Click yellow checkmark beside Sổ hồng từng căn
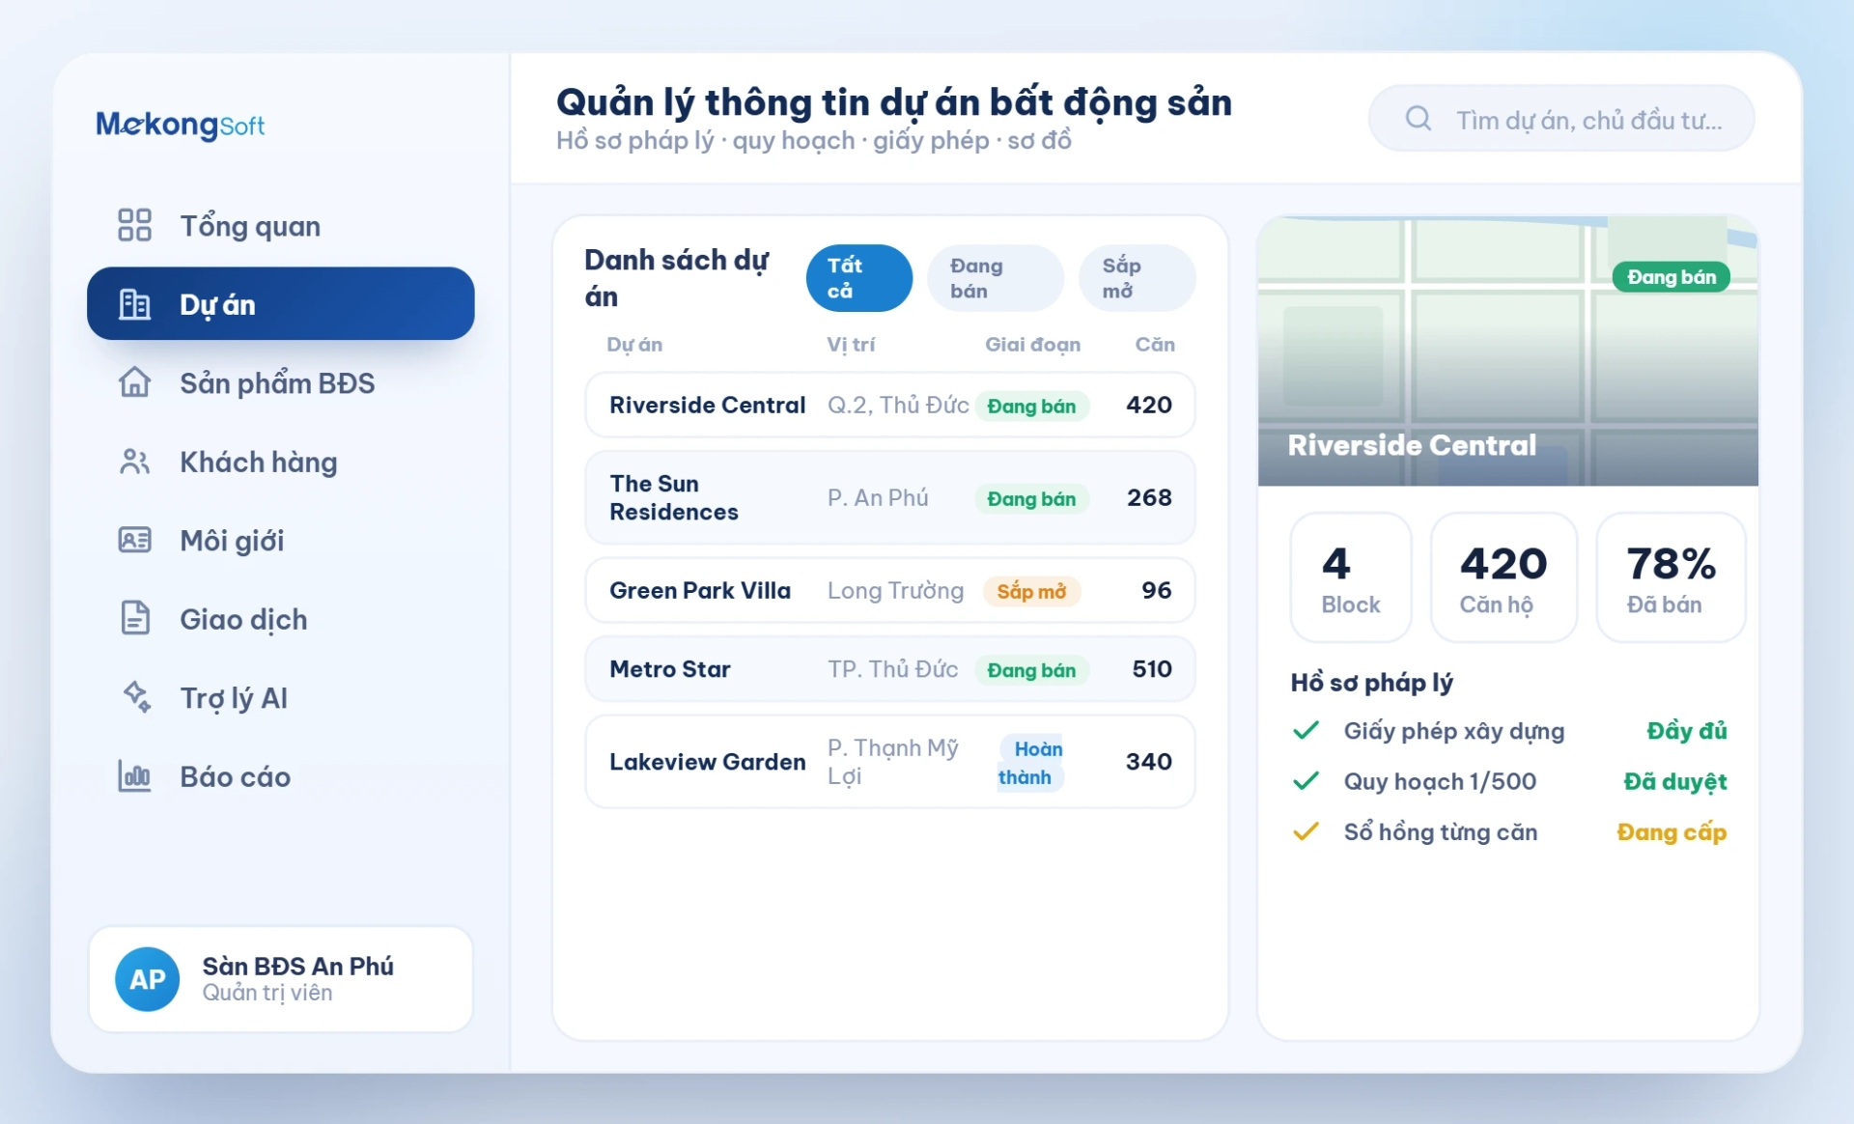Viewport: 1854px width, 1124px height. (1306, 831)
